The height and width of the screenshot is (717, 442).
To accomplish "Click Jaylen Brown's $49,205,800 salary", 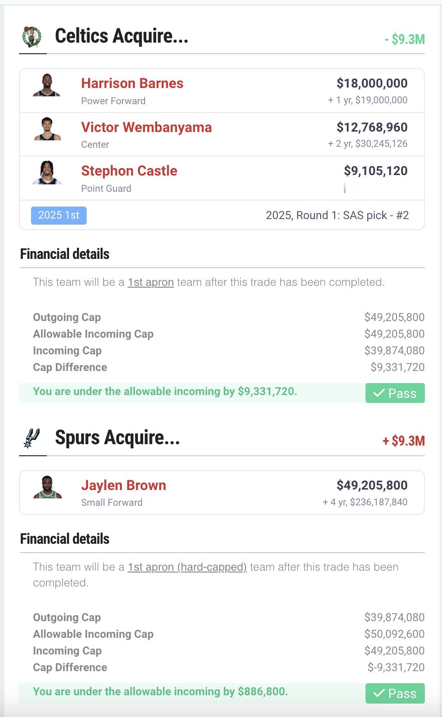I will click(372, 485).
